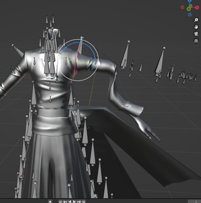Select the faded red negative X axis
201x203 pixels.
point(182,7)
